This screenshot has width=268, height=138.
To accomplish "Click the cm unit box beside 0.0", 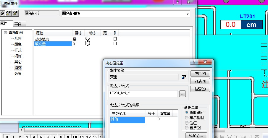I will tap(252, 25).
